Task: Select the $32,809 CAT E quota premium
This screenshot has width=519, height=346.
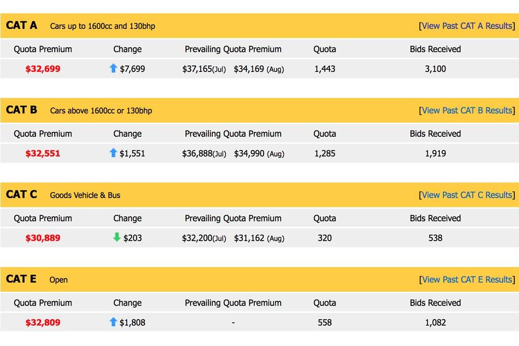Action: point(43,323)
